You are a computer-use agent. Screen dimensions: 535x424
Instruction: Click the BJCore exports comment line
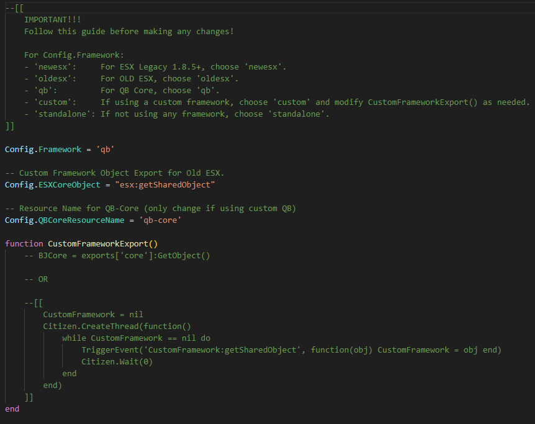tap(117, 256)
